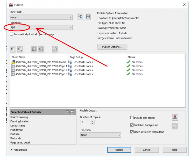The image size is (190, 157).
Task: Click the Load Sheet List icon
Action: [x=80, y=17]
